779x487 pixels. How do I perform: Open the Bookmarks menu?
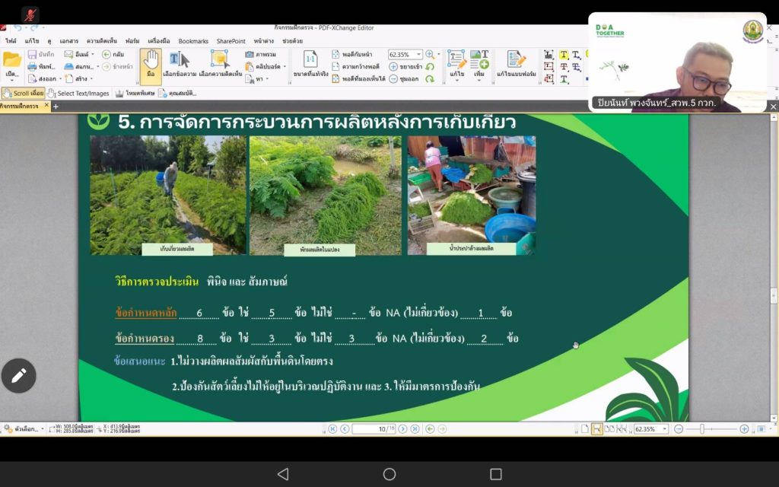tap(193, 41)
